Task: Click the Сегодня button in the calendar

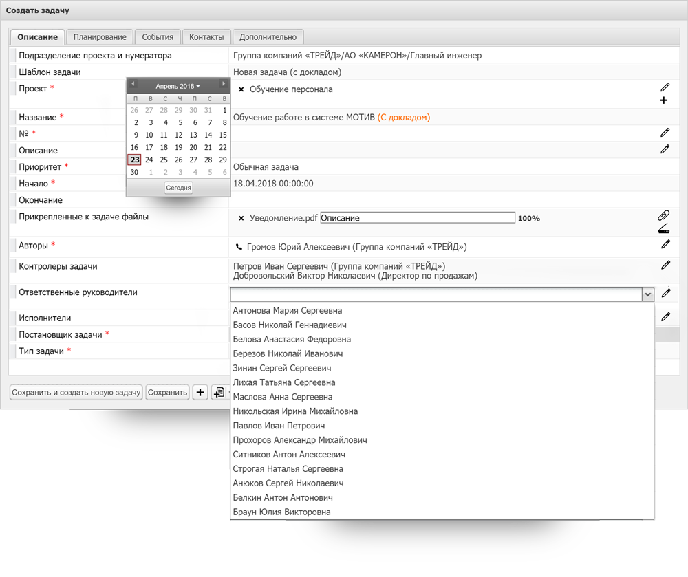Action: pyautogui.click(x=178, y=188)
